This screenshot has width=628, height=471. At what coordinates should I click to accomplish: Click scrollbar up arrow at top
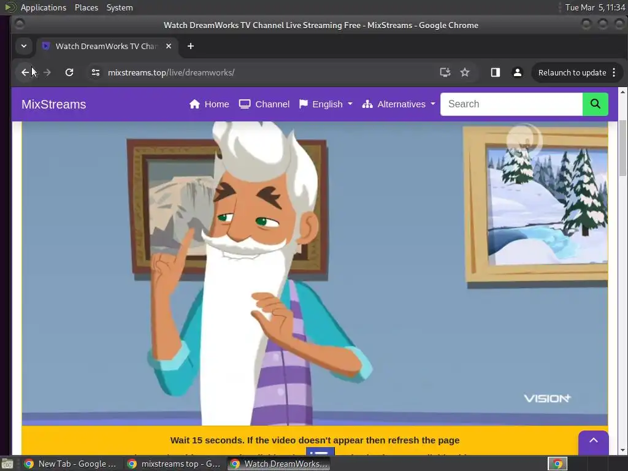coord(622,92)
